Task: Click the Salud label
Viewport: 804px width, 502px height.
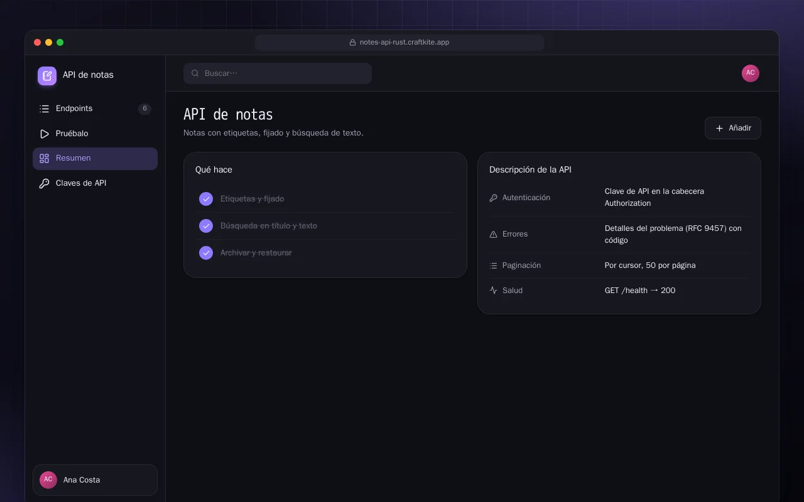Action: pyautogui.click(x=513, y=291)
